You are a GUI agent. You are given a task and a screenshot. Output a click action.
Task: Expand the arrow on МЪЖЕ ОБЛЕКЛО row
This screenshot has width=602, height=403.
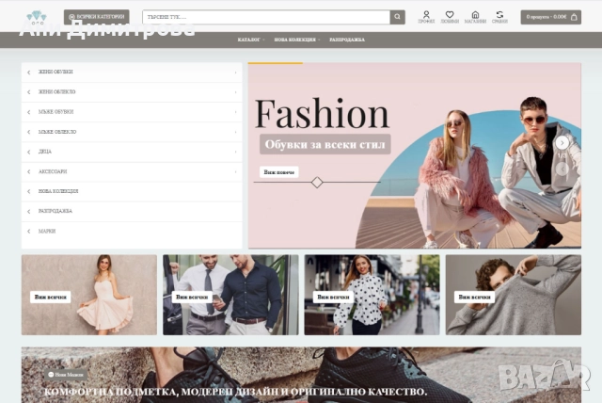pos(236,132)
